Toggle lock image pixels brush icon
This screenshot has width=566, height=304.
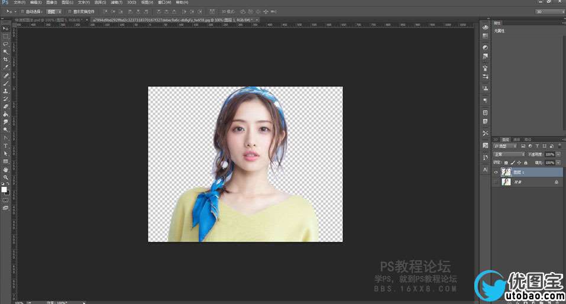click(513, 163)
